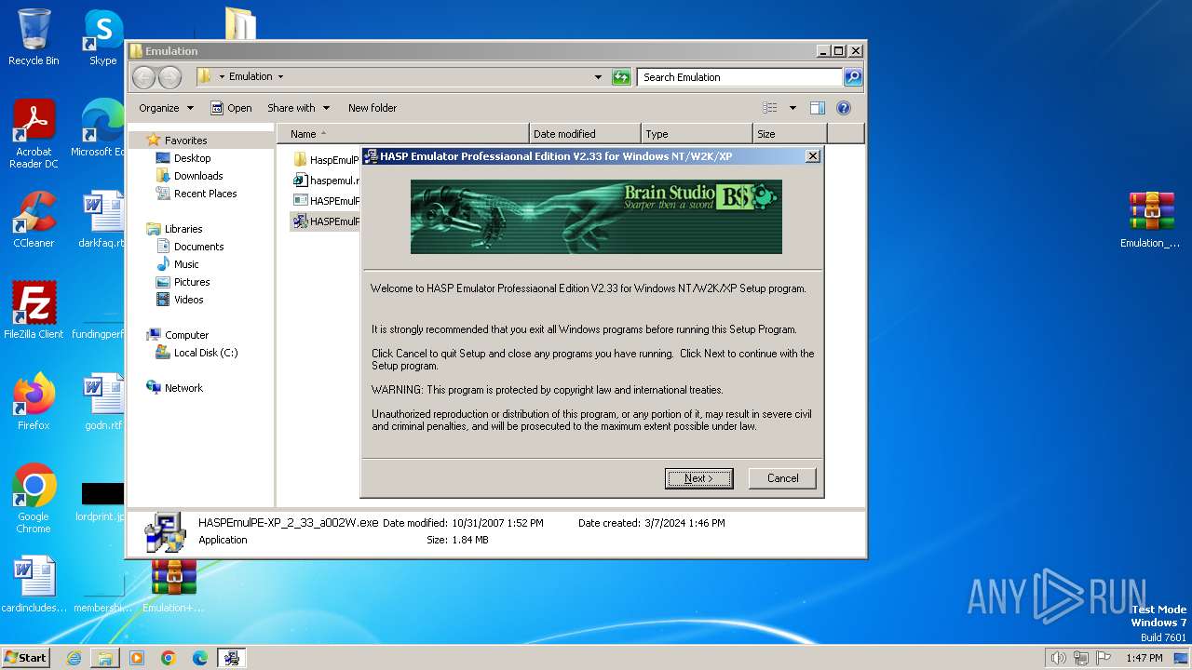Select the HaspEmulP folder in file list
Screen dimensions: 1192x670
coord(326,160)
